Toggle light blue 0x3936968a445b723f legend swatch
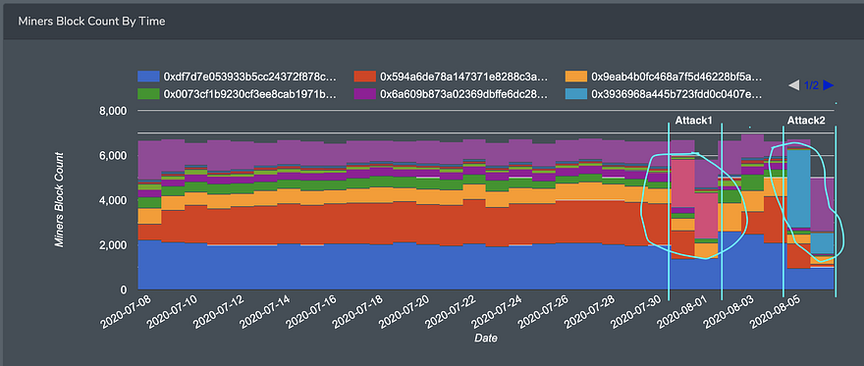Screen dimensions: 864x366 pyautogui.click(x=576, y=94)
